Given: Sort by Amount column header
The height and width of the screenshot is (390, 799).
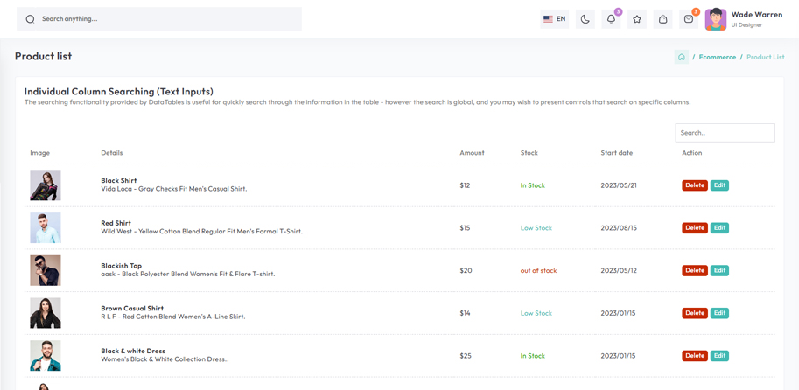Looking at the screenshot, I should [472, 153].
